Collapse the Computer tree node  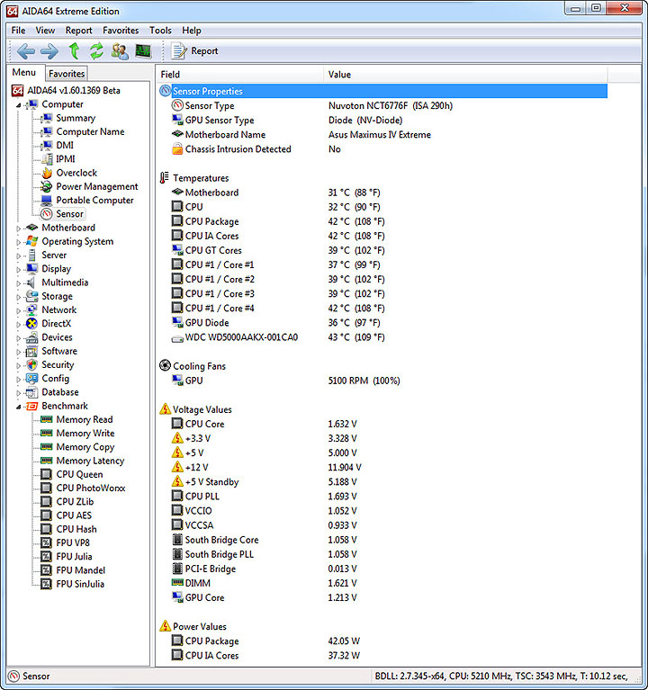tap(19, 105)
